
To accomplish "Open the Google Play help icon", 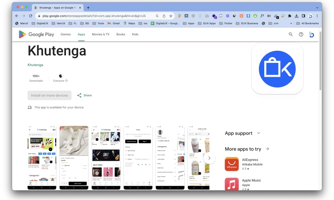I will click(301, 34).
